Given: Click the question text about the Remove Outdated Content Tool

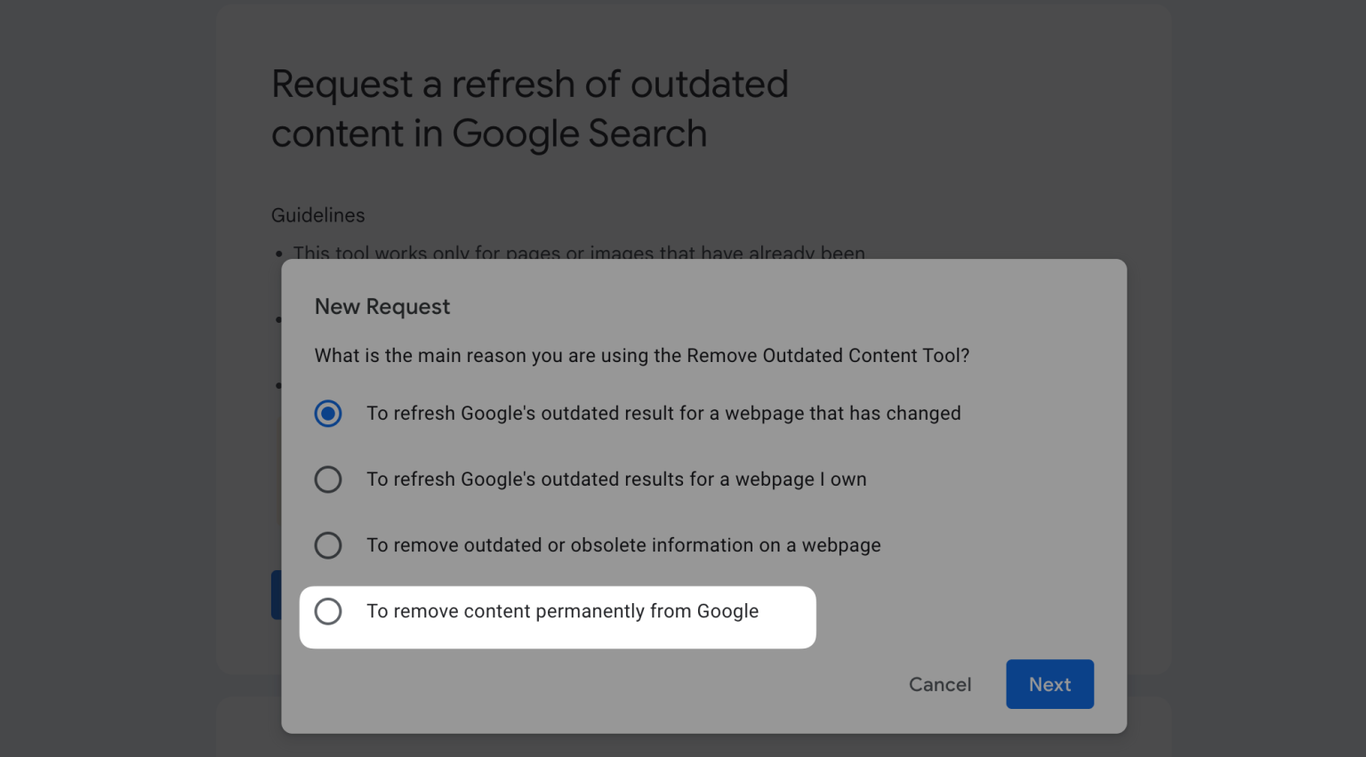Looking at the screenshot, I should point(642,355).
